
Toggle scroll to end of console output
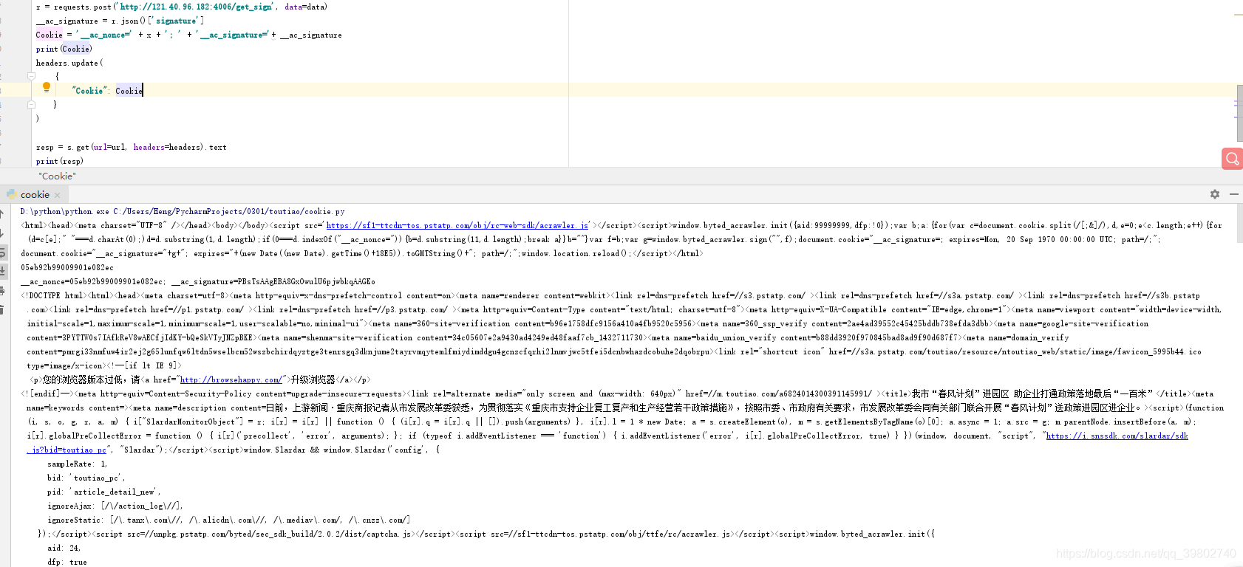[x=3, y=272]
